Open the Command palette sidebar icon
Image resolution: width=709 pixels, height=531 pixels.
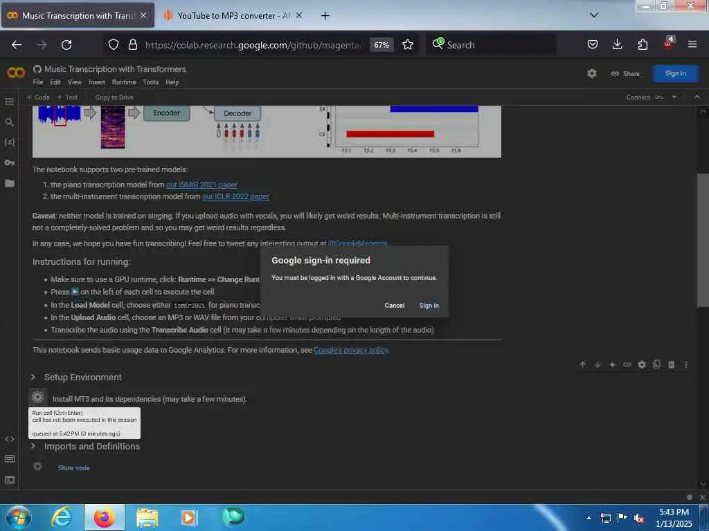pos(10,459)
